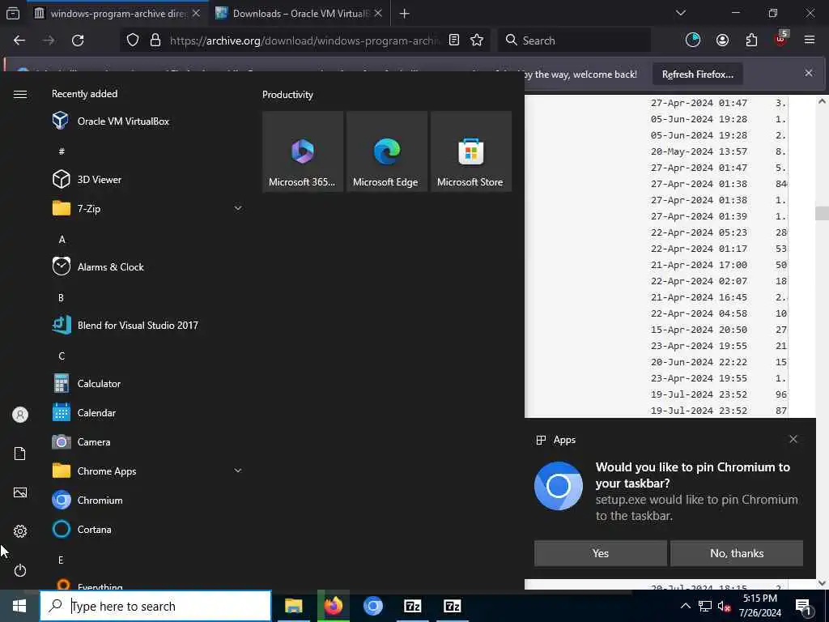Switch to Firefox on the taskbar

tap(333, 606)
